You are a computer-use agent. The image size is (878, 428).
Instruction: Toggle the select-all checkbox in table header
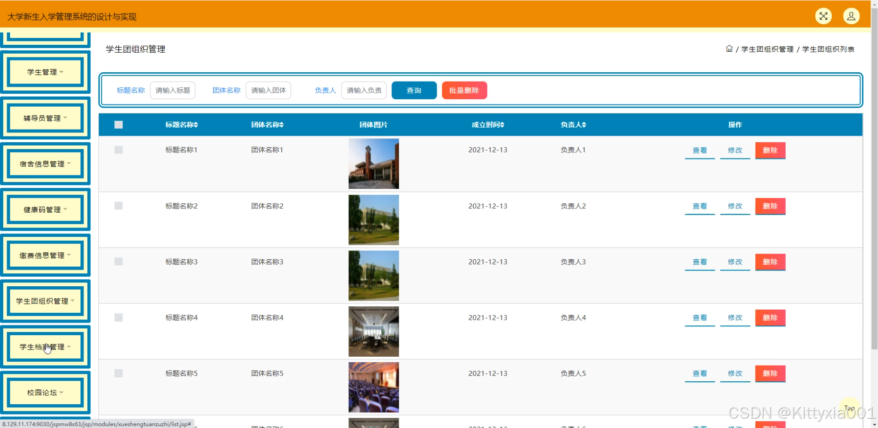[x=118, y=125]
